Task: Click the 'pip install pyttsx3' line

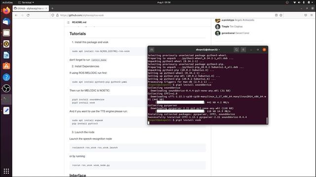Action: pyautogui.click(x=84, y=123)
